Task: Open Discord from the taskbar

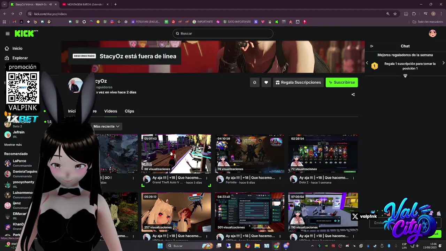Action: tap(286, 246)
